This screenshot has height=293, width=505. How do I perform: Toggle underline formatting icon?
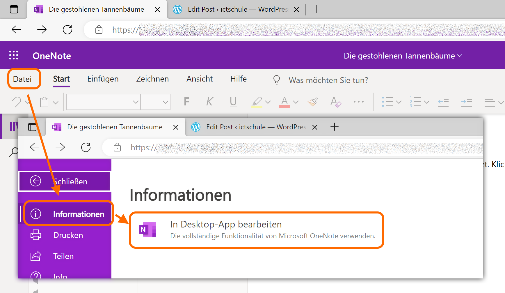233,102
